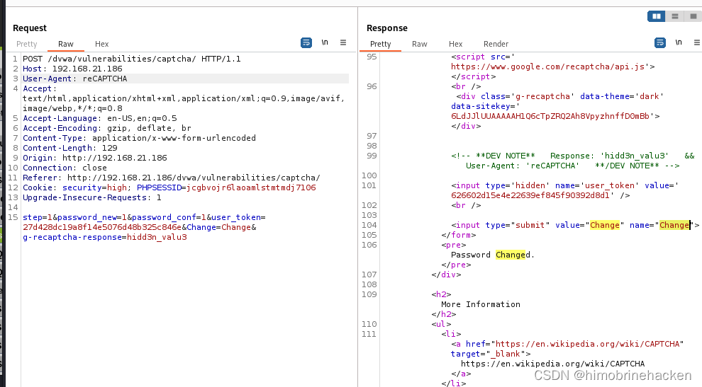The width and height of the screenshot is (702, 387).
Task: Open the Response Hex tab
Action: [x=455, y=44]
